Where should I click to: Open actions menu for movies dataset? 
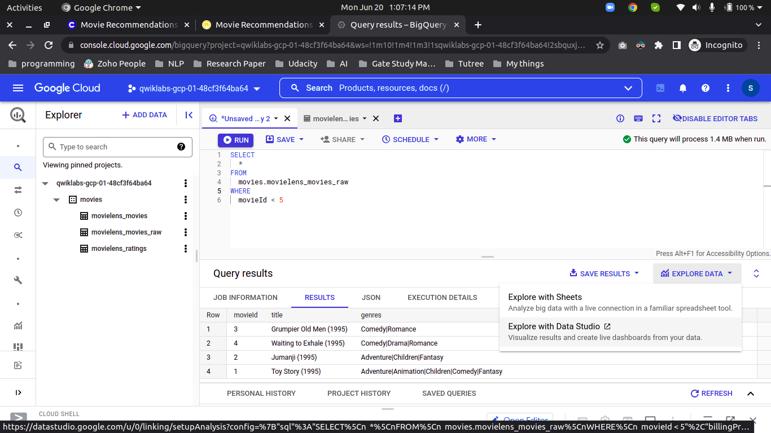pyautogui.click(x=186, y=200)
